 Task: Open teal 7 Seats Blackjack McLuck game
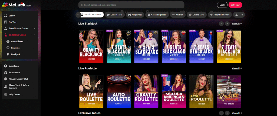(x=119, y=46)
